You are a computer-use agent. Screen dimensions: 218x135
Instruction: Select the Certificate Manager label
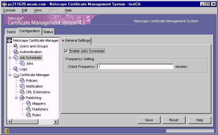(x=34, y=75)
